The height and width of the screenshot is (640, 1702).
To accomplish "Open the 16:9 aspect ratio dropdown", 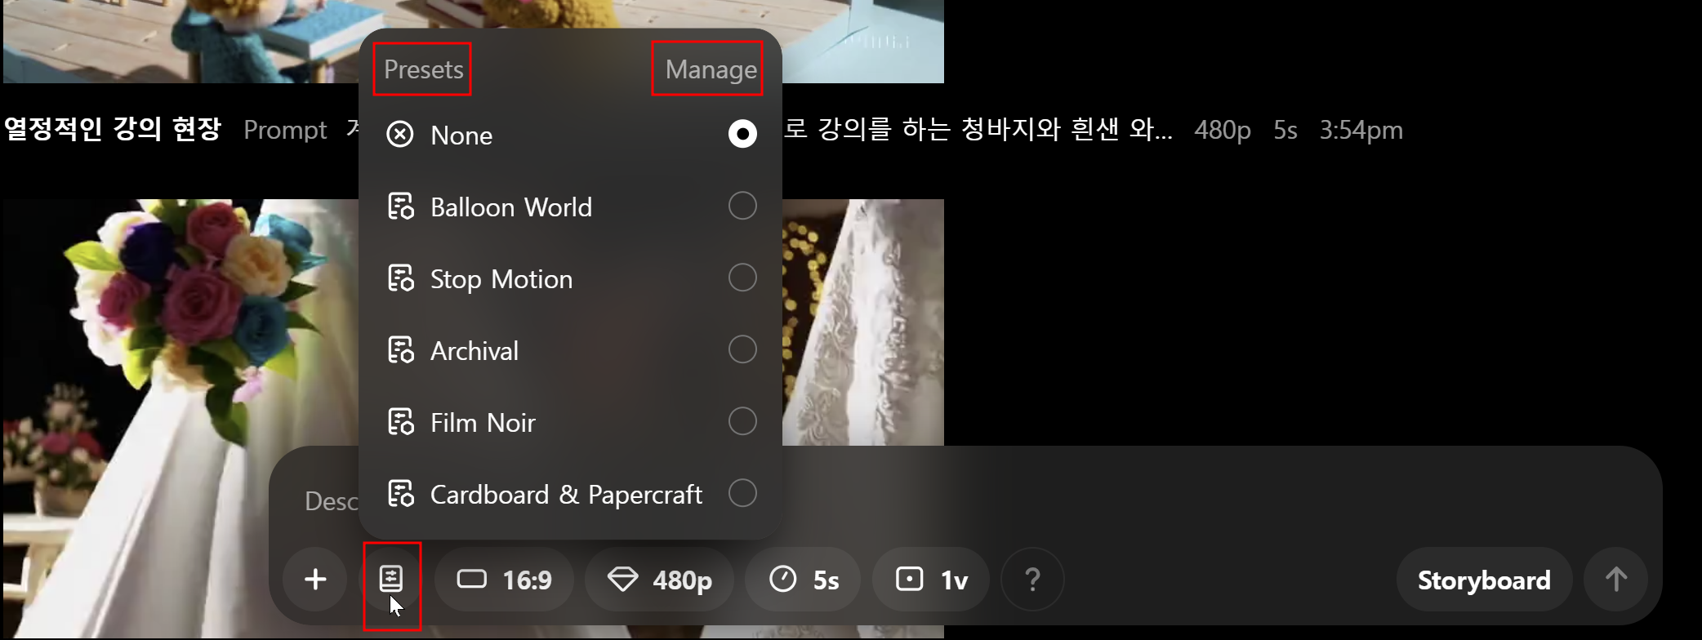I will (504, 580).
